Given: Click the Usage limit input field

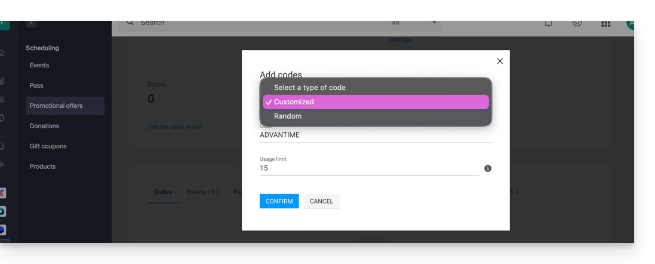Looking at the screenshot, I should [x=368, y=169].
